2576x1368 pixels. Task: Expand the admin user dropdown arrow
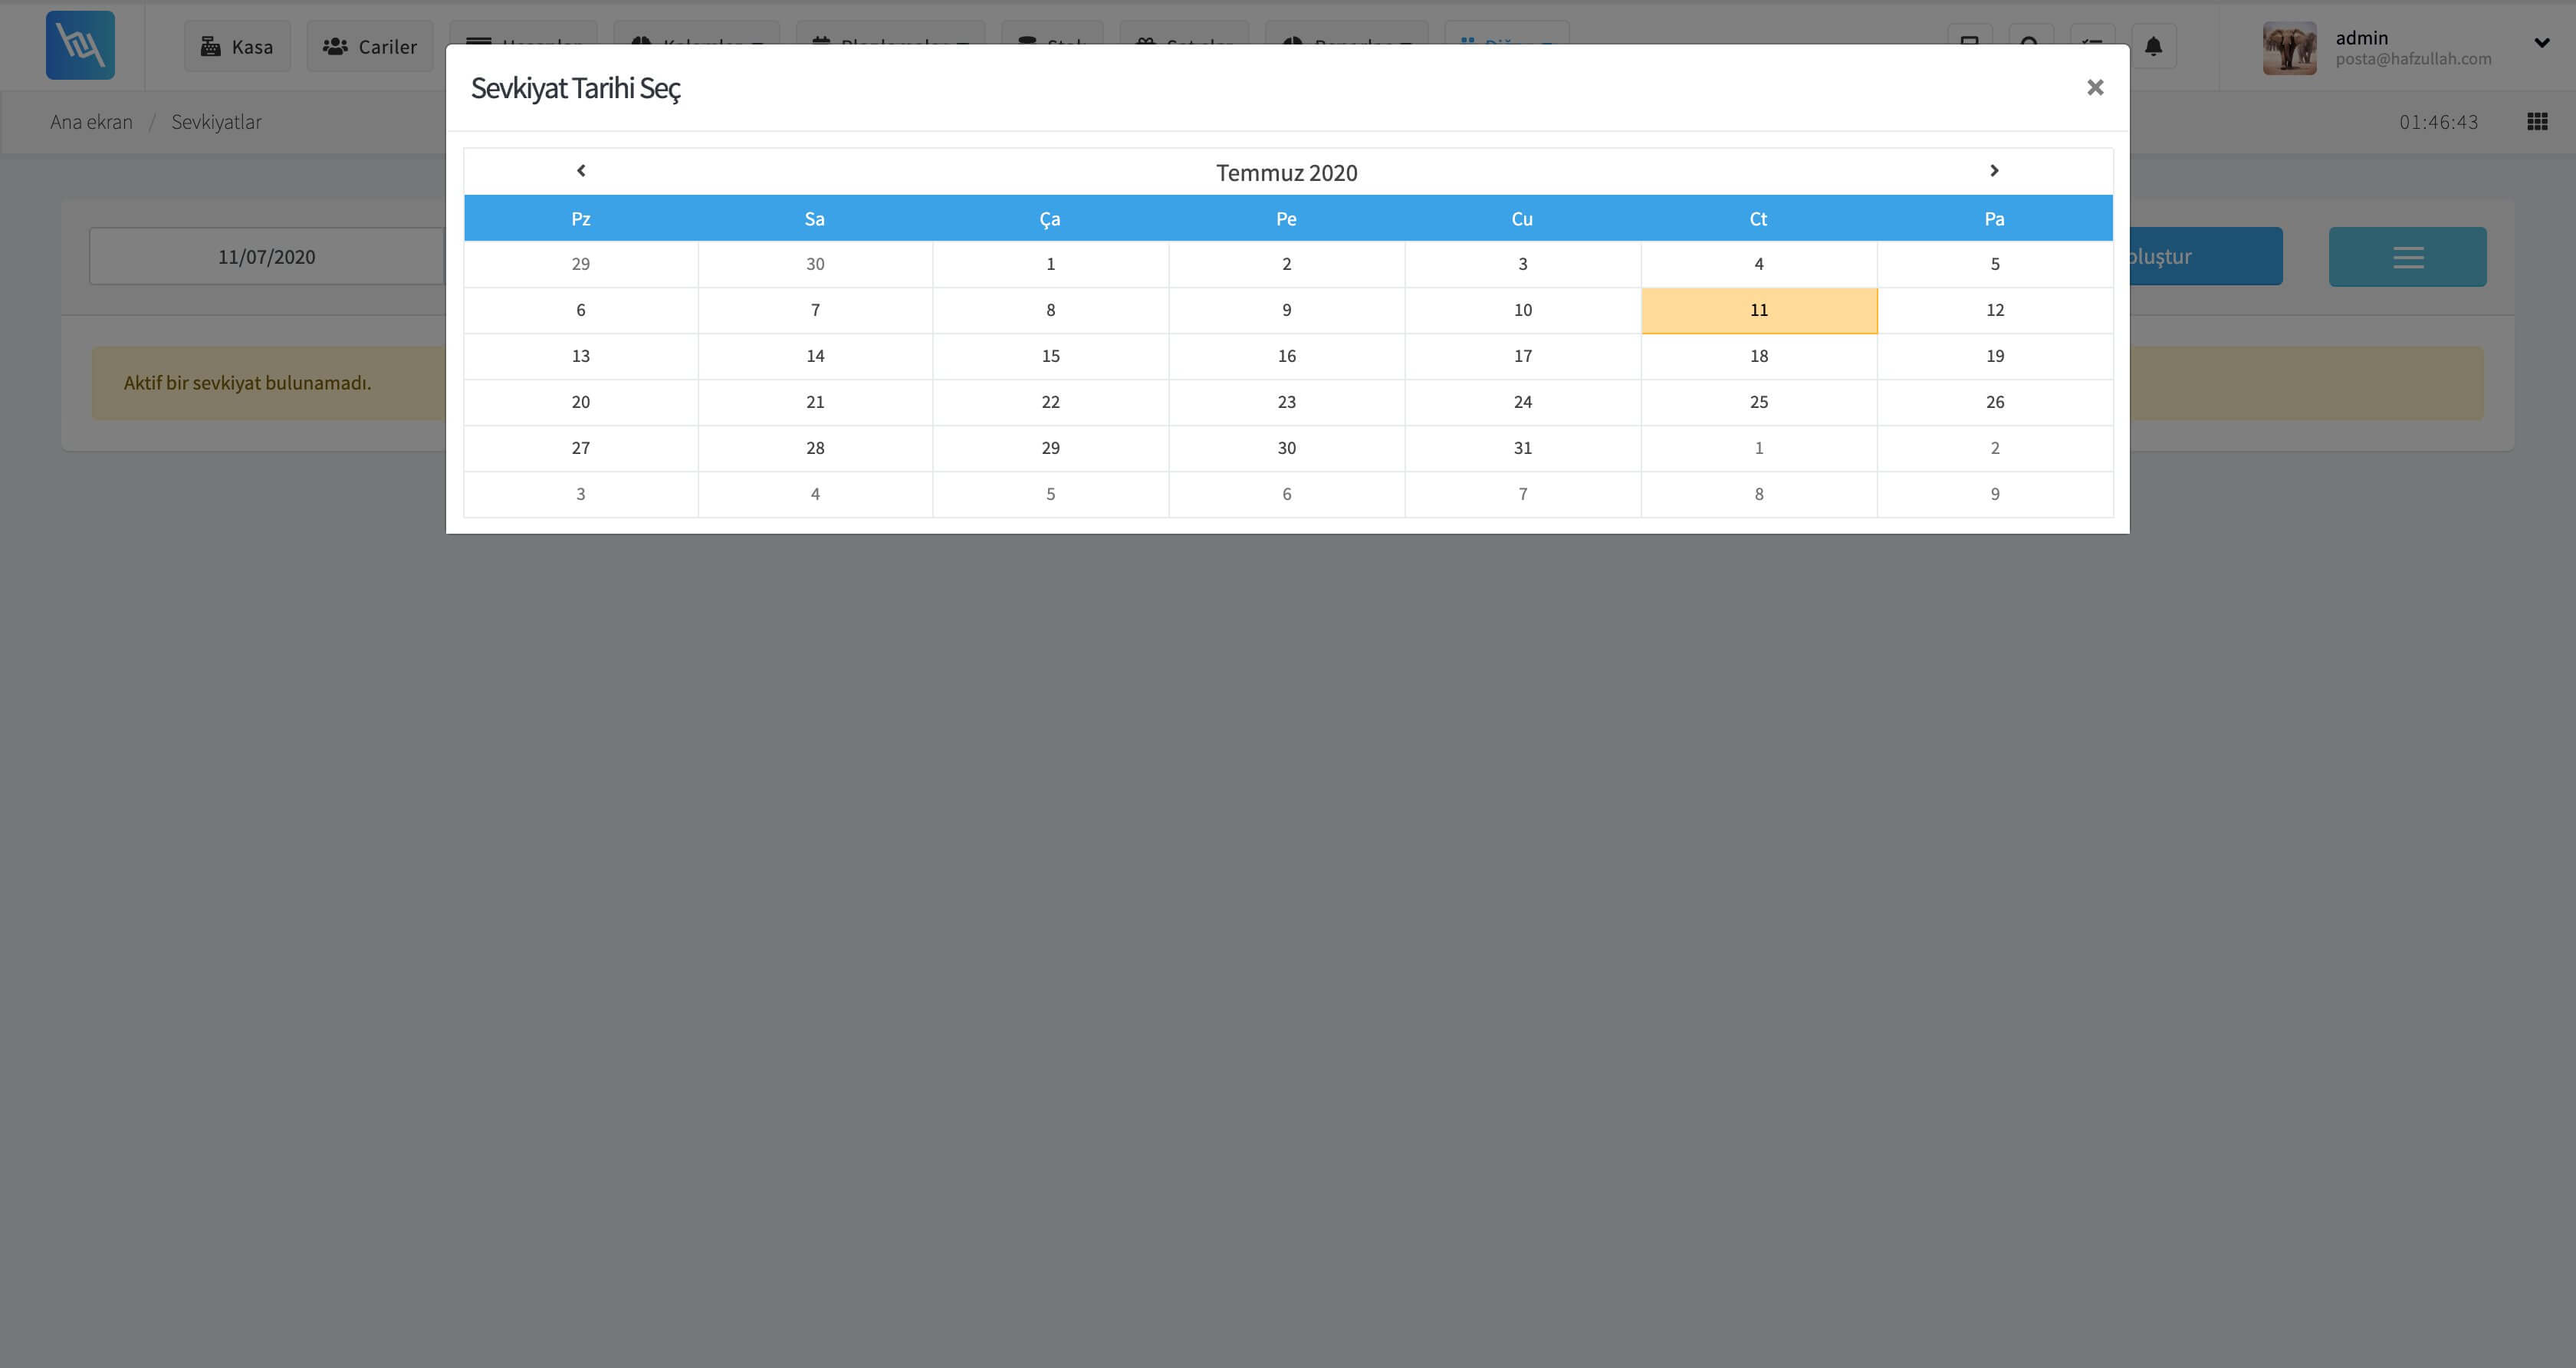[x=2541, y=43]
